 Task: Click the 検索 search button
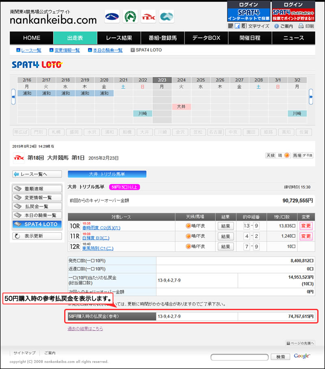click(x=281, y=357)
